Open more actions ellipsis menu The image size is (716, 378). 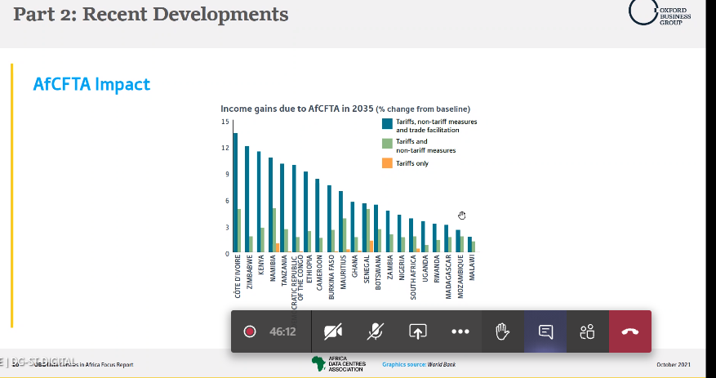point(460,332)
